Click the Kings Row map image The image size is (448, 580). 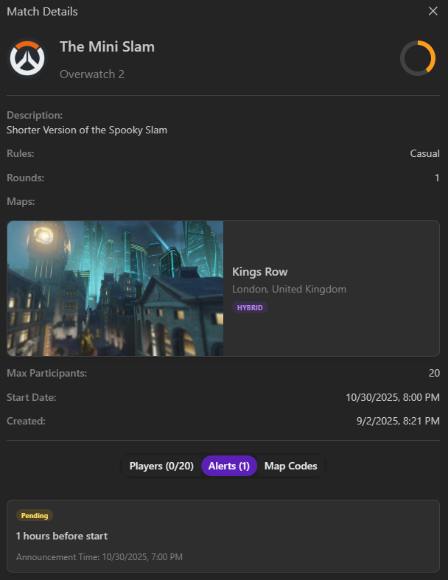point(115,288)
